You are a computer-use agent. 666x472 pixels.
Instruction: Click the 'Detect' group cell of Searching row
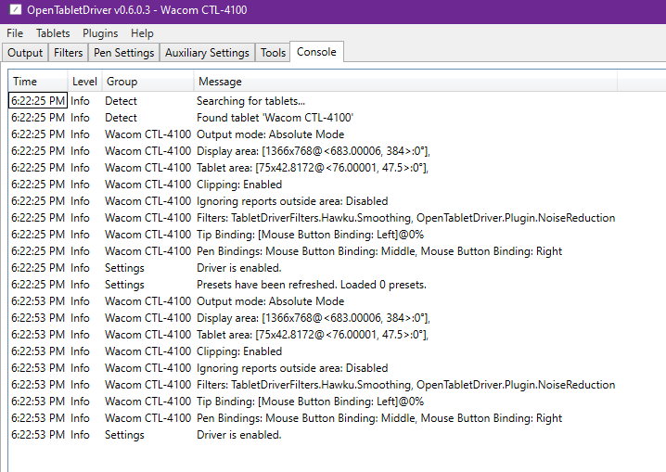pos(121,101)
